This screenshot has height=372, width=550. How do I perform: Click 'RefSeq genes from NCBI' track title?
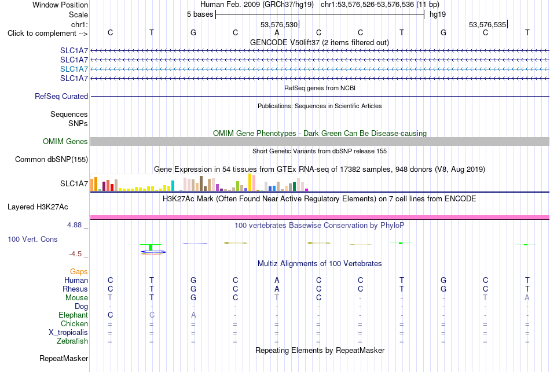[320, 88]
